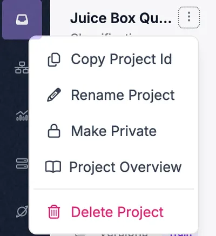Click the open book icon beside Project Overview

pyautogui.click(x=53, y=167)
